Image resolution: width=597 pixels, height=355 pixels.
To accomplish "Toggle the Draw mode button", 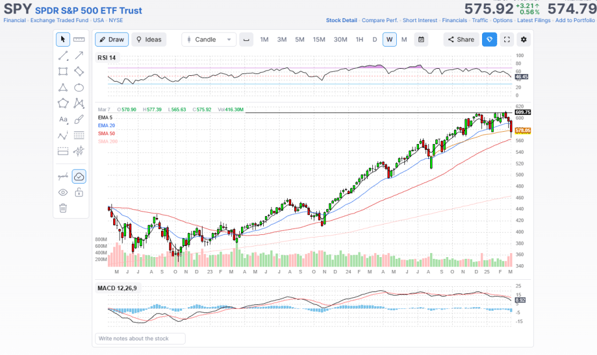I will tap(111, 40).
